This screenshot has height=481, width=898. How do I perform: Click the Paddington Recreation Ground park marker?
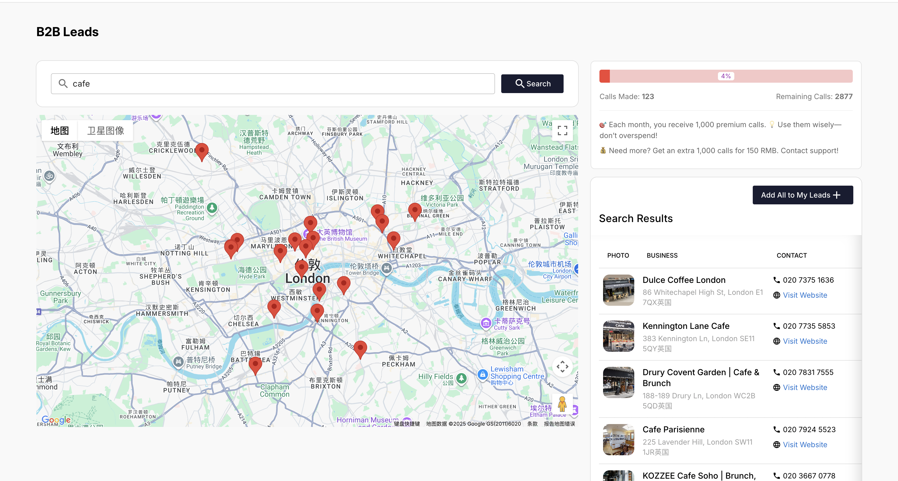click(212, 208)
